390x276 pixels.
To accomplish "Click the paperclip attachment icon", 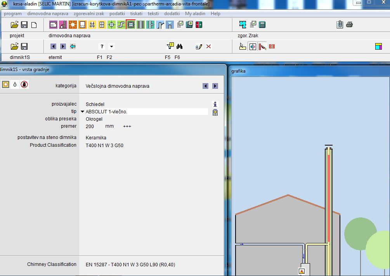I will click(x=340, y=25).
